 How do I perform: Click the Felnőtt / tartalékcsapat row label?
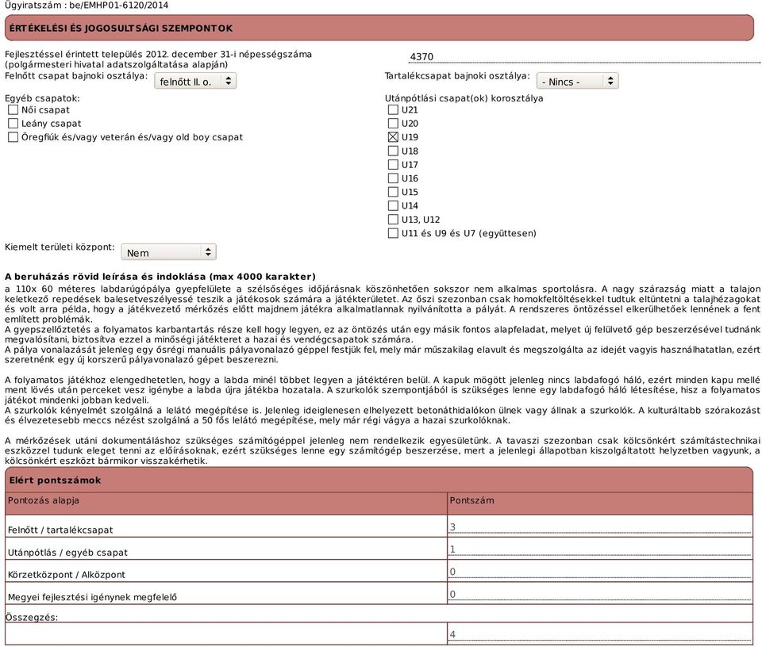(60, 530)
